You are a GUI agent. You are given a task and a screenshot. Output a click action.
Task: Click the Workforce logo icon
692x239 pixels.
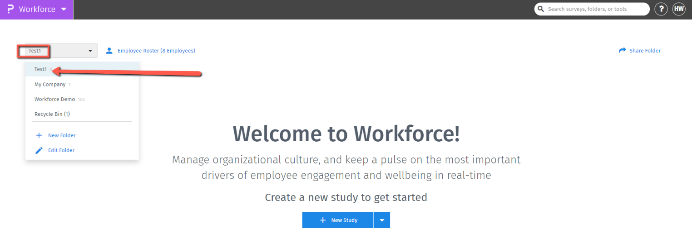[10, 9]
